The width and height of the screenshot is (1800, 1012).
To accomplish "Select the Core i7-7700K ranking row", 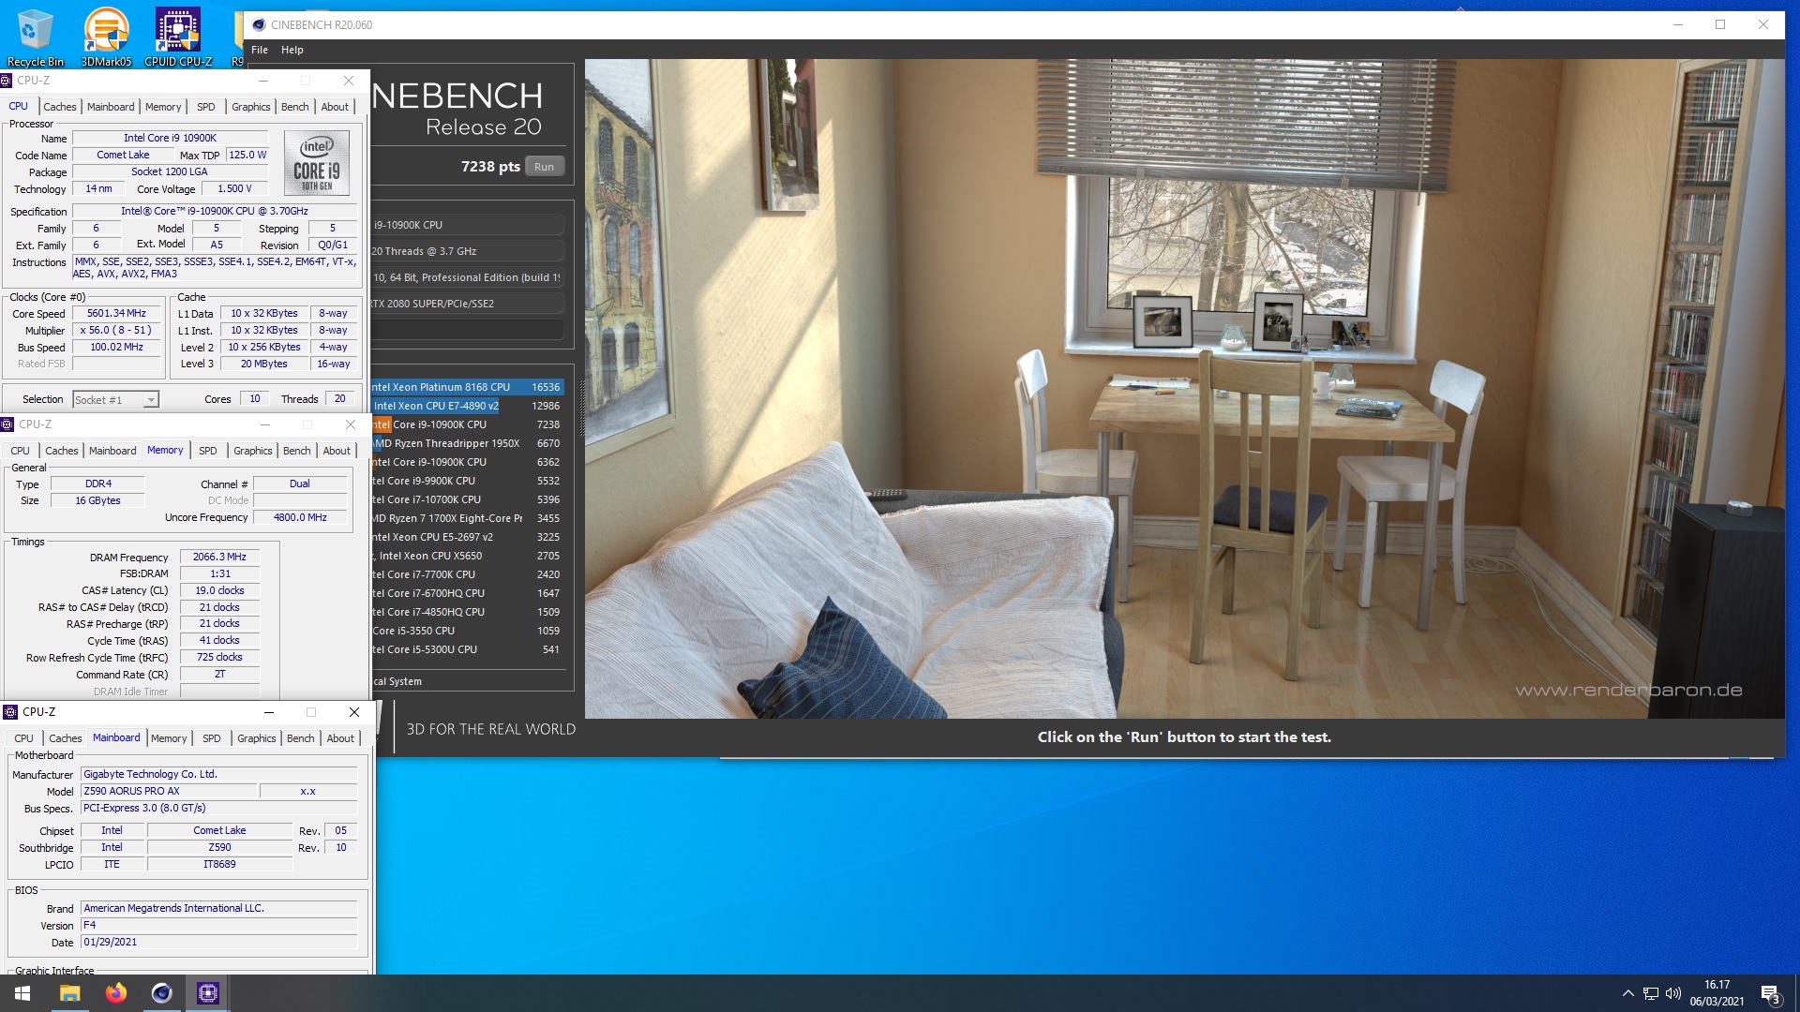I will coord(468,574).
